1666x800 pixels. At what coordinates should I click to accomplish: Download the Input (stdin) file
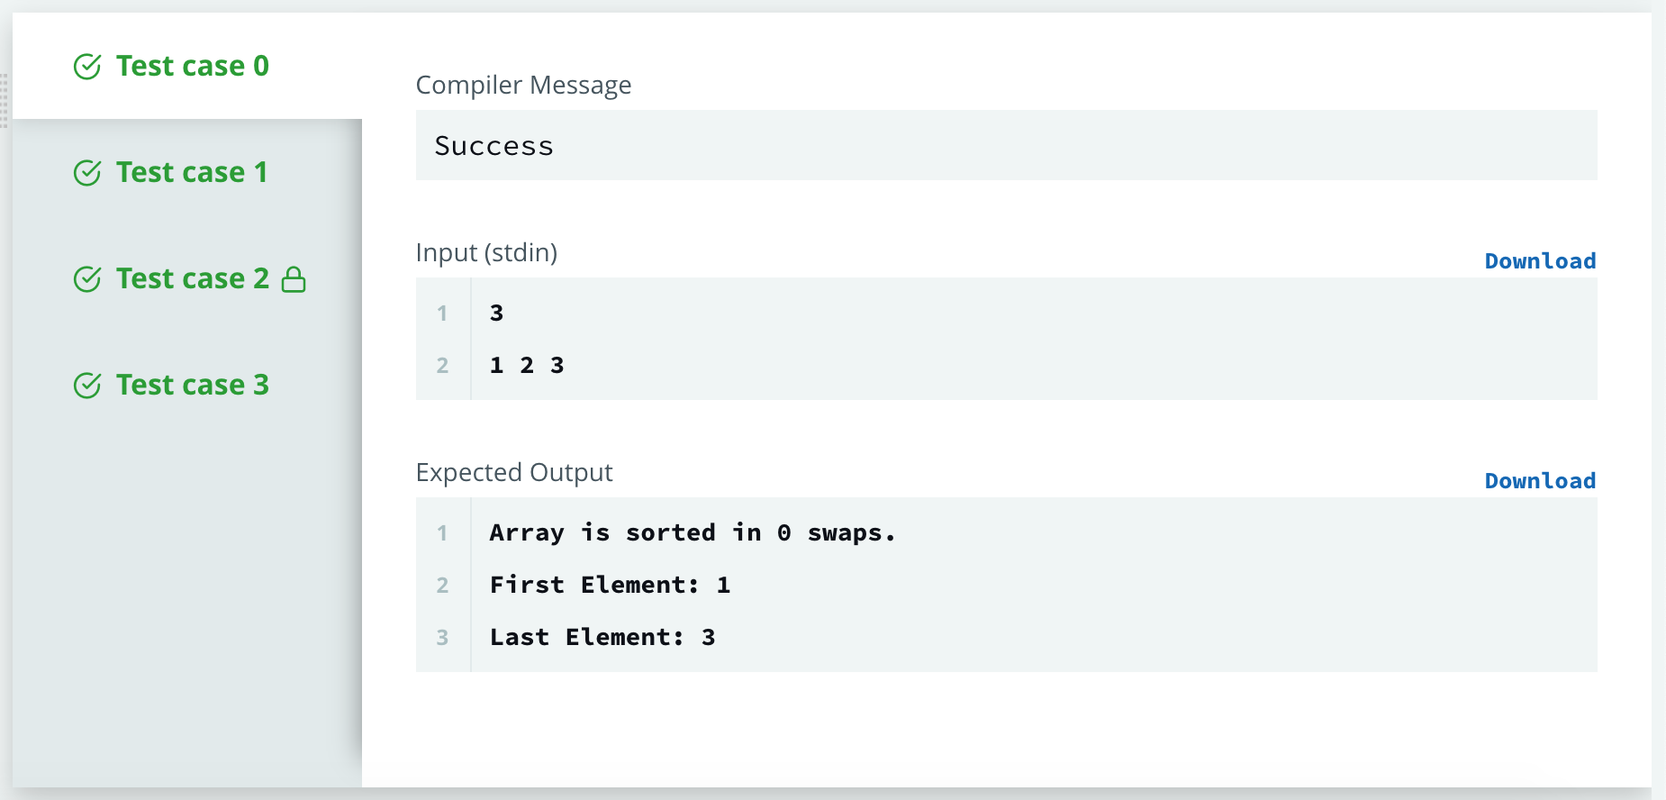[x=1540, y=261]
